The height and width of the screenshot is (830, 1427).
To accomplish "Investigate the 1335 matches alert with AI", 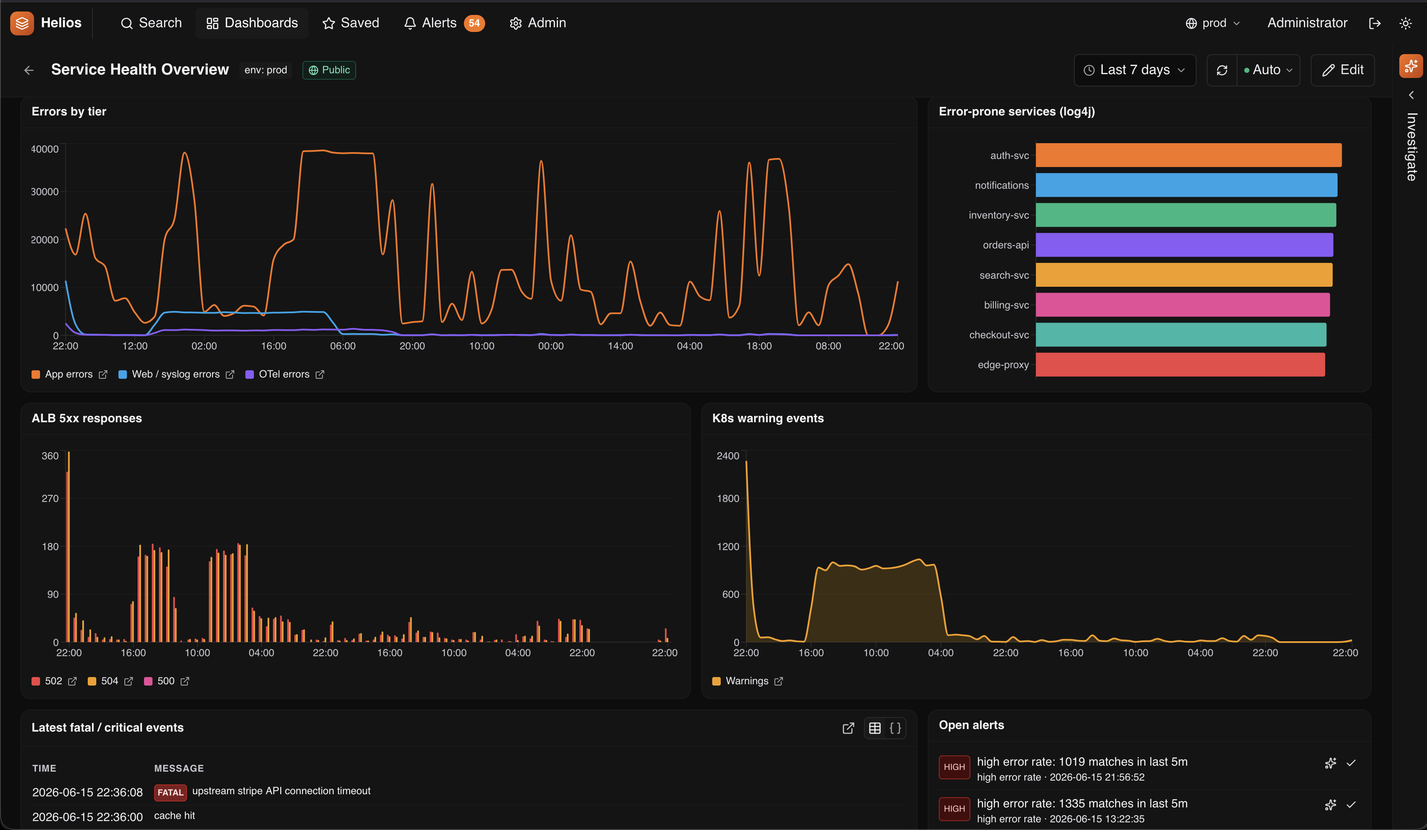I will pos(1331,805).
